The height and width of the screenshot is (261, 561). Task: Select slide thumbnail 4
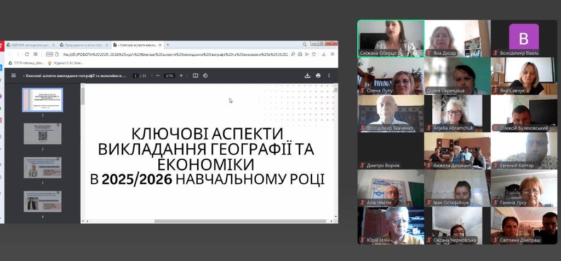tap(43, 201)
